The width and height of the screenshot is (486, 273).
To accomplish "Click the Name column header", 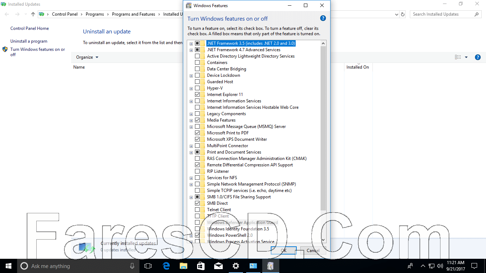I will point(79,67).
